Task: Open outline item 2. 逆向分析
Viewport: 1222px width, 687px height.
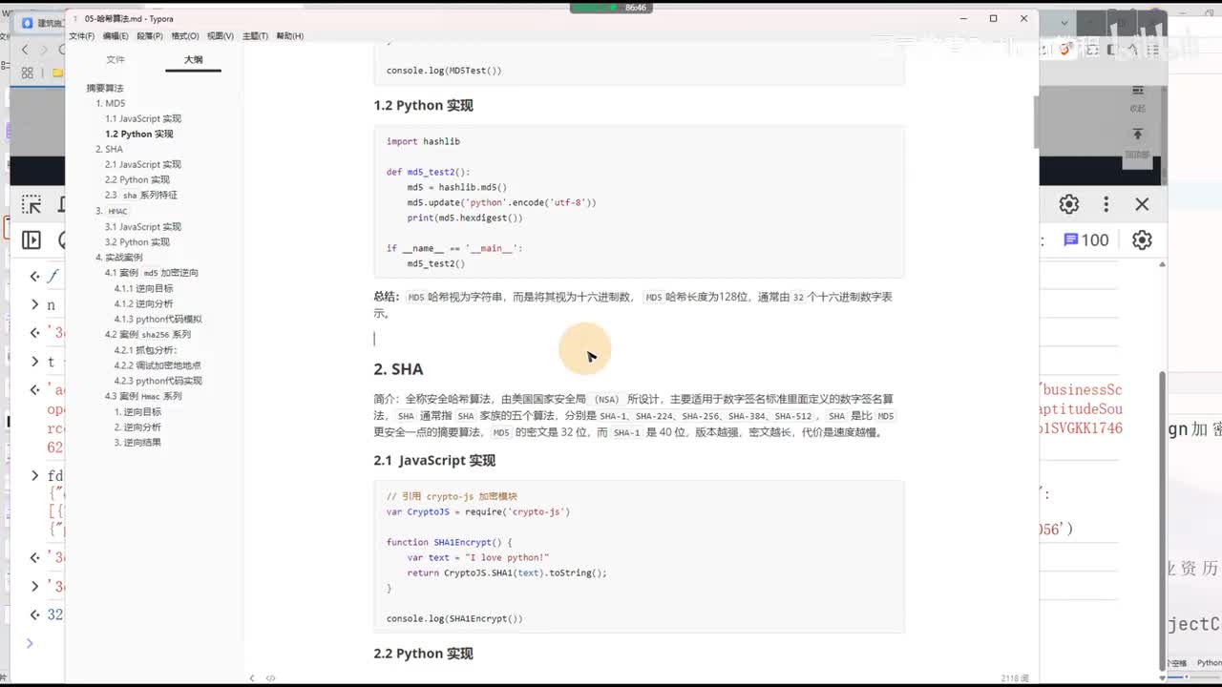Action: click(x=138, y=427)
